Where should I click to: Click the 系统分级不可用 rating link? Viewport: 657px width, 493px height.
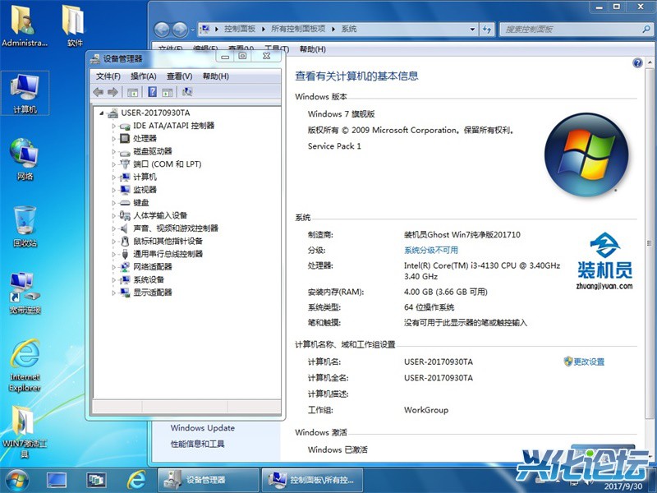point(431,251)
